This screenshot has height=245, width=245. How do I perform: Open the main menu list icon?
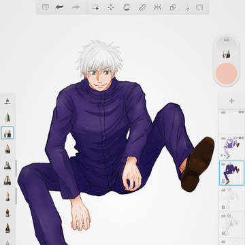pos(46,7)
